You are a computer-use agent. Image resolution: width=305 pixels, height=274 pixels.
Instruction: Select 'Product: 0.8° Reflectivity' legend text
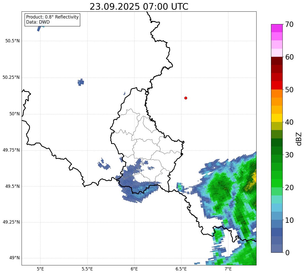53,17
